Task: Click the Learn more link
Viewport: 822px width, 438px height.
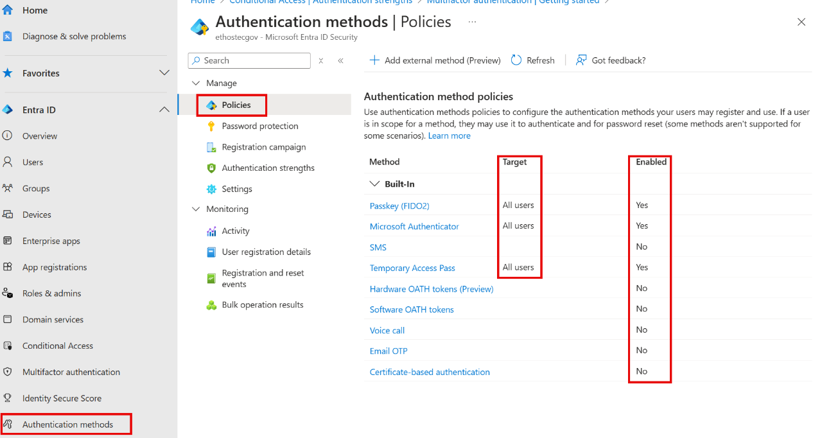Action: click(x=449, y=136)
